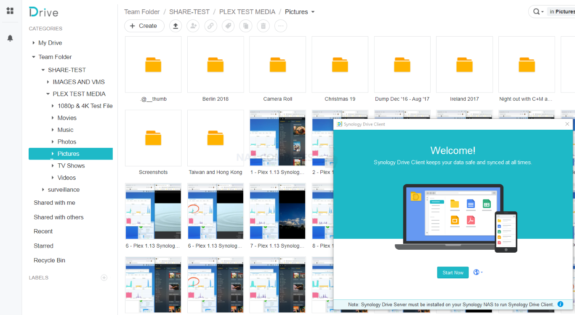Expand the surveillance tree node

(x=43, y=190)
